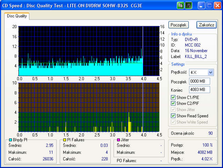Click the disabled maximize button
This screenshot has height=168, width=223.
209,6
